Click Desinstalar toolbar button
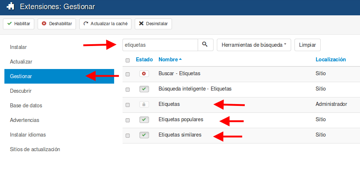This screenshot has width=360, height=180. [153, 24]
